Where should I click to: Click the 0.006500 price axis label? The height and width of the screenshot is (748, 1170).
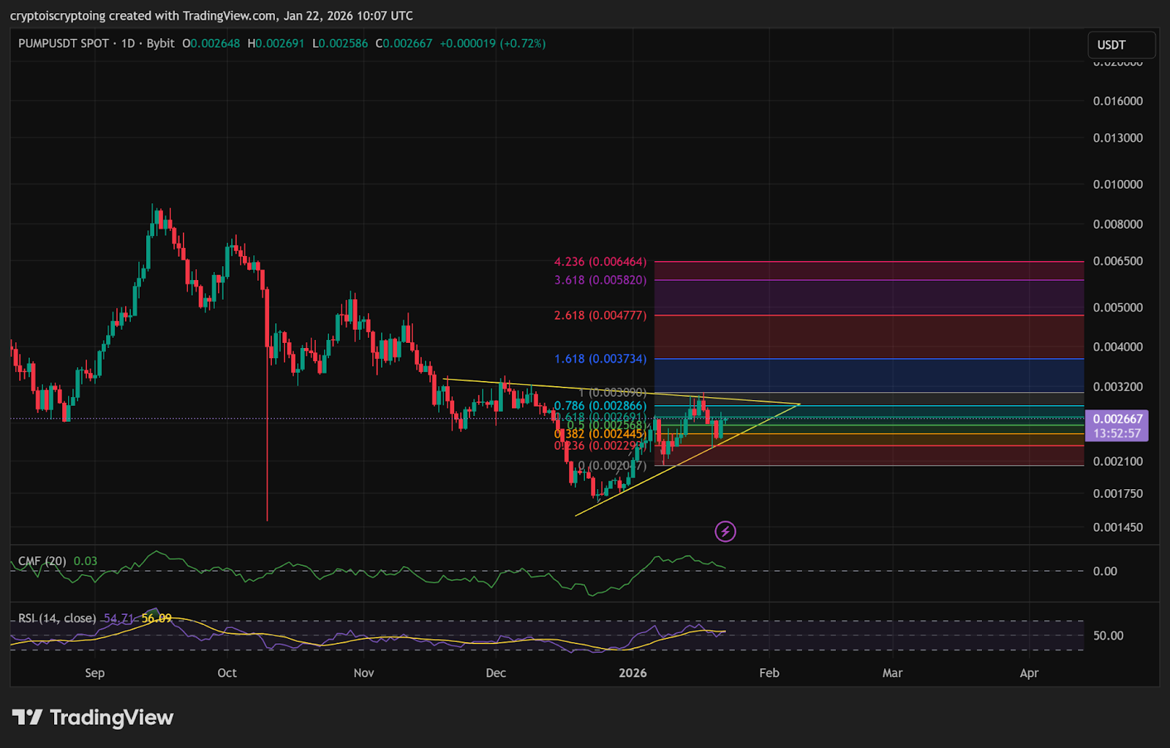pyautogui.click(x=1117, y=262)
